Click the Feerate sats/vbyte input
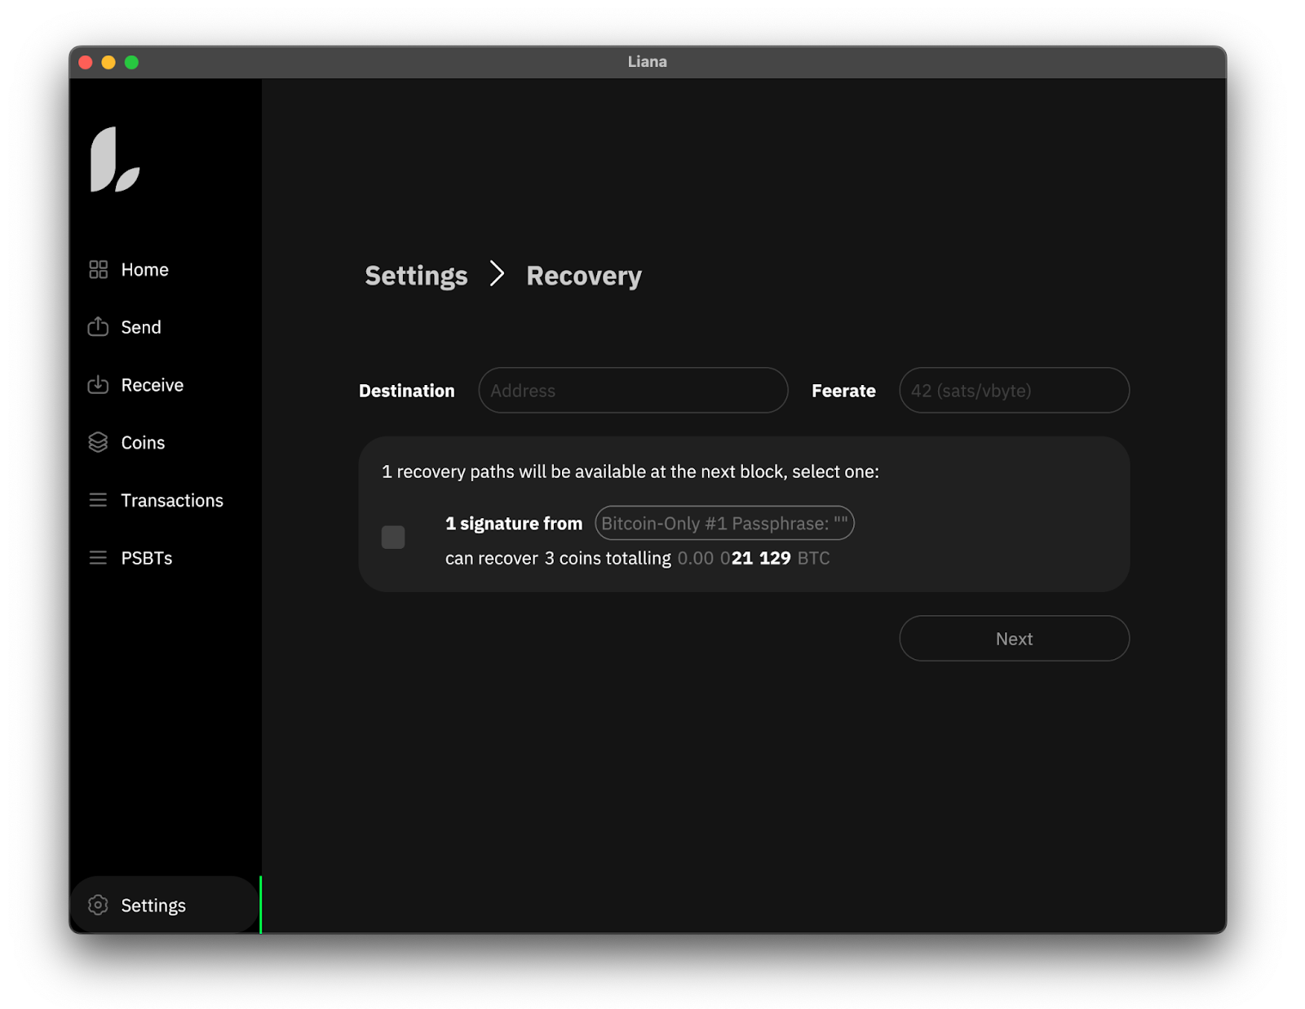The width and height of the screenshot is (1305, 1009). [1013, 391]
